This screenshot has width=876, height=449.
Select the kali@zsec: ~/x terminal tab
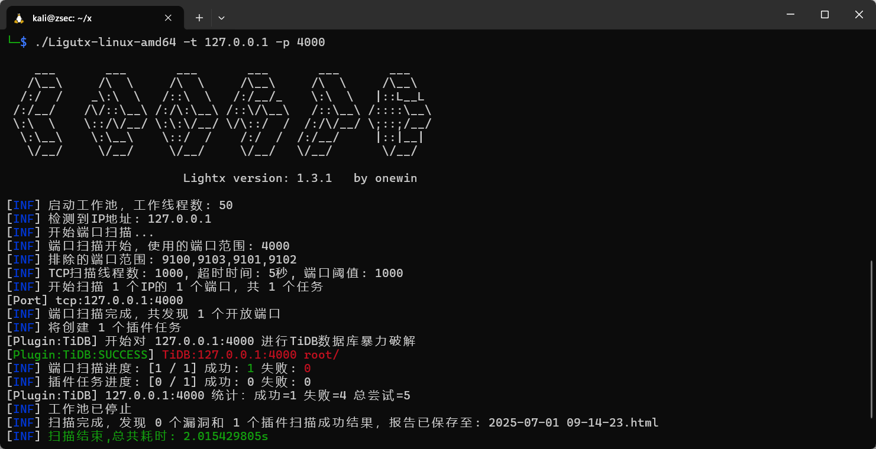click(95, 18)
